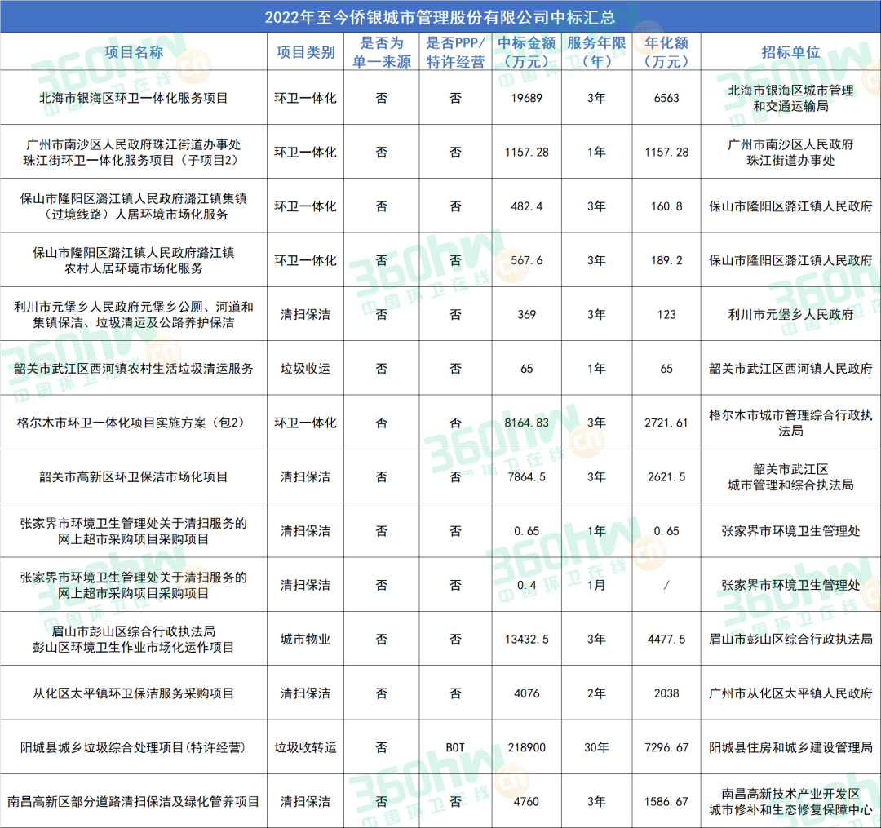Select the 潞江镇农村人居环境市场化服务 project cell

coord(134,261)
